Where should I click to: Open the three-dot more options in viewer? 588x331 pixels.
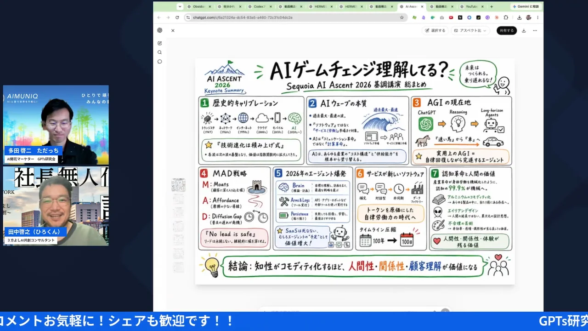tap(535, 30)
